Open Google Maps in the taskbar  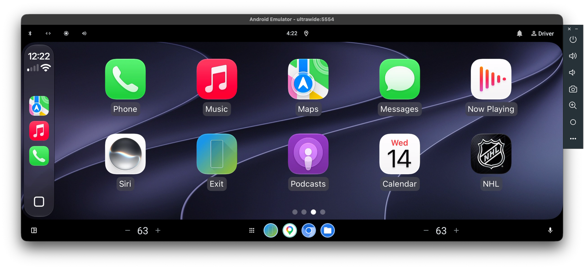point(290,231)
